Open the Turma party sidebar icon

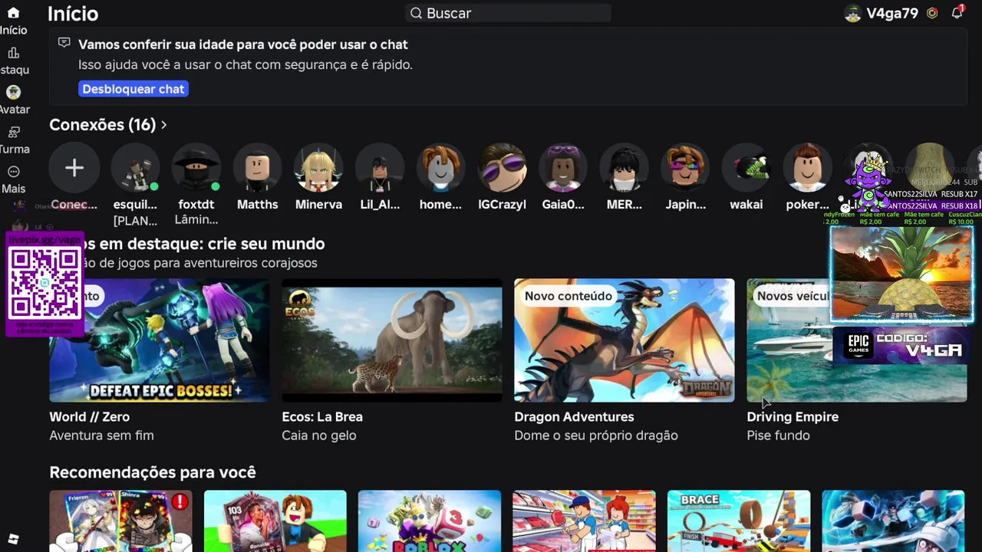click(13, 132)
